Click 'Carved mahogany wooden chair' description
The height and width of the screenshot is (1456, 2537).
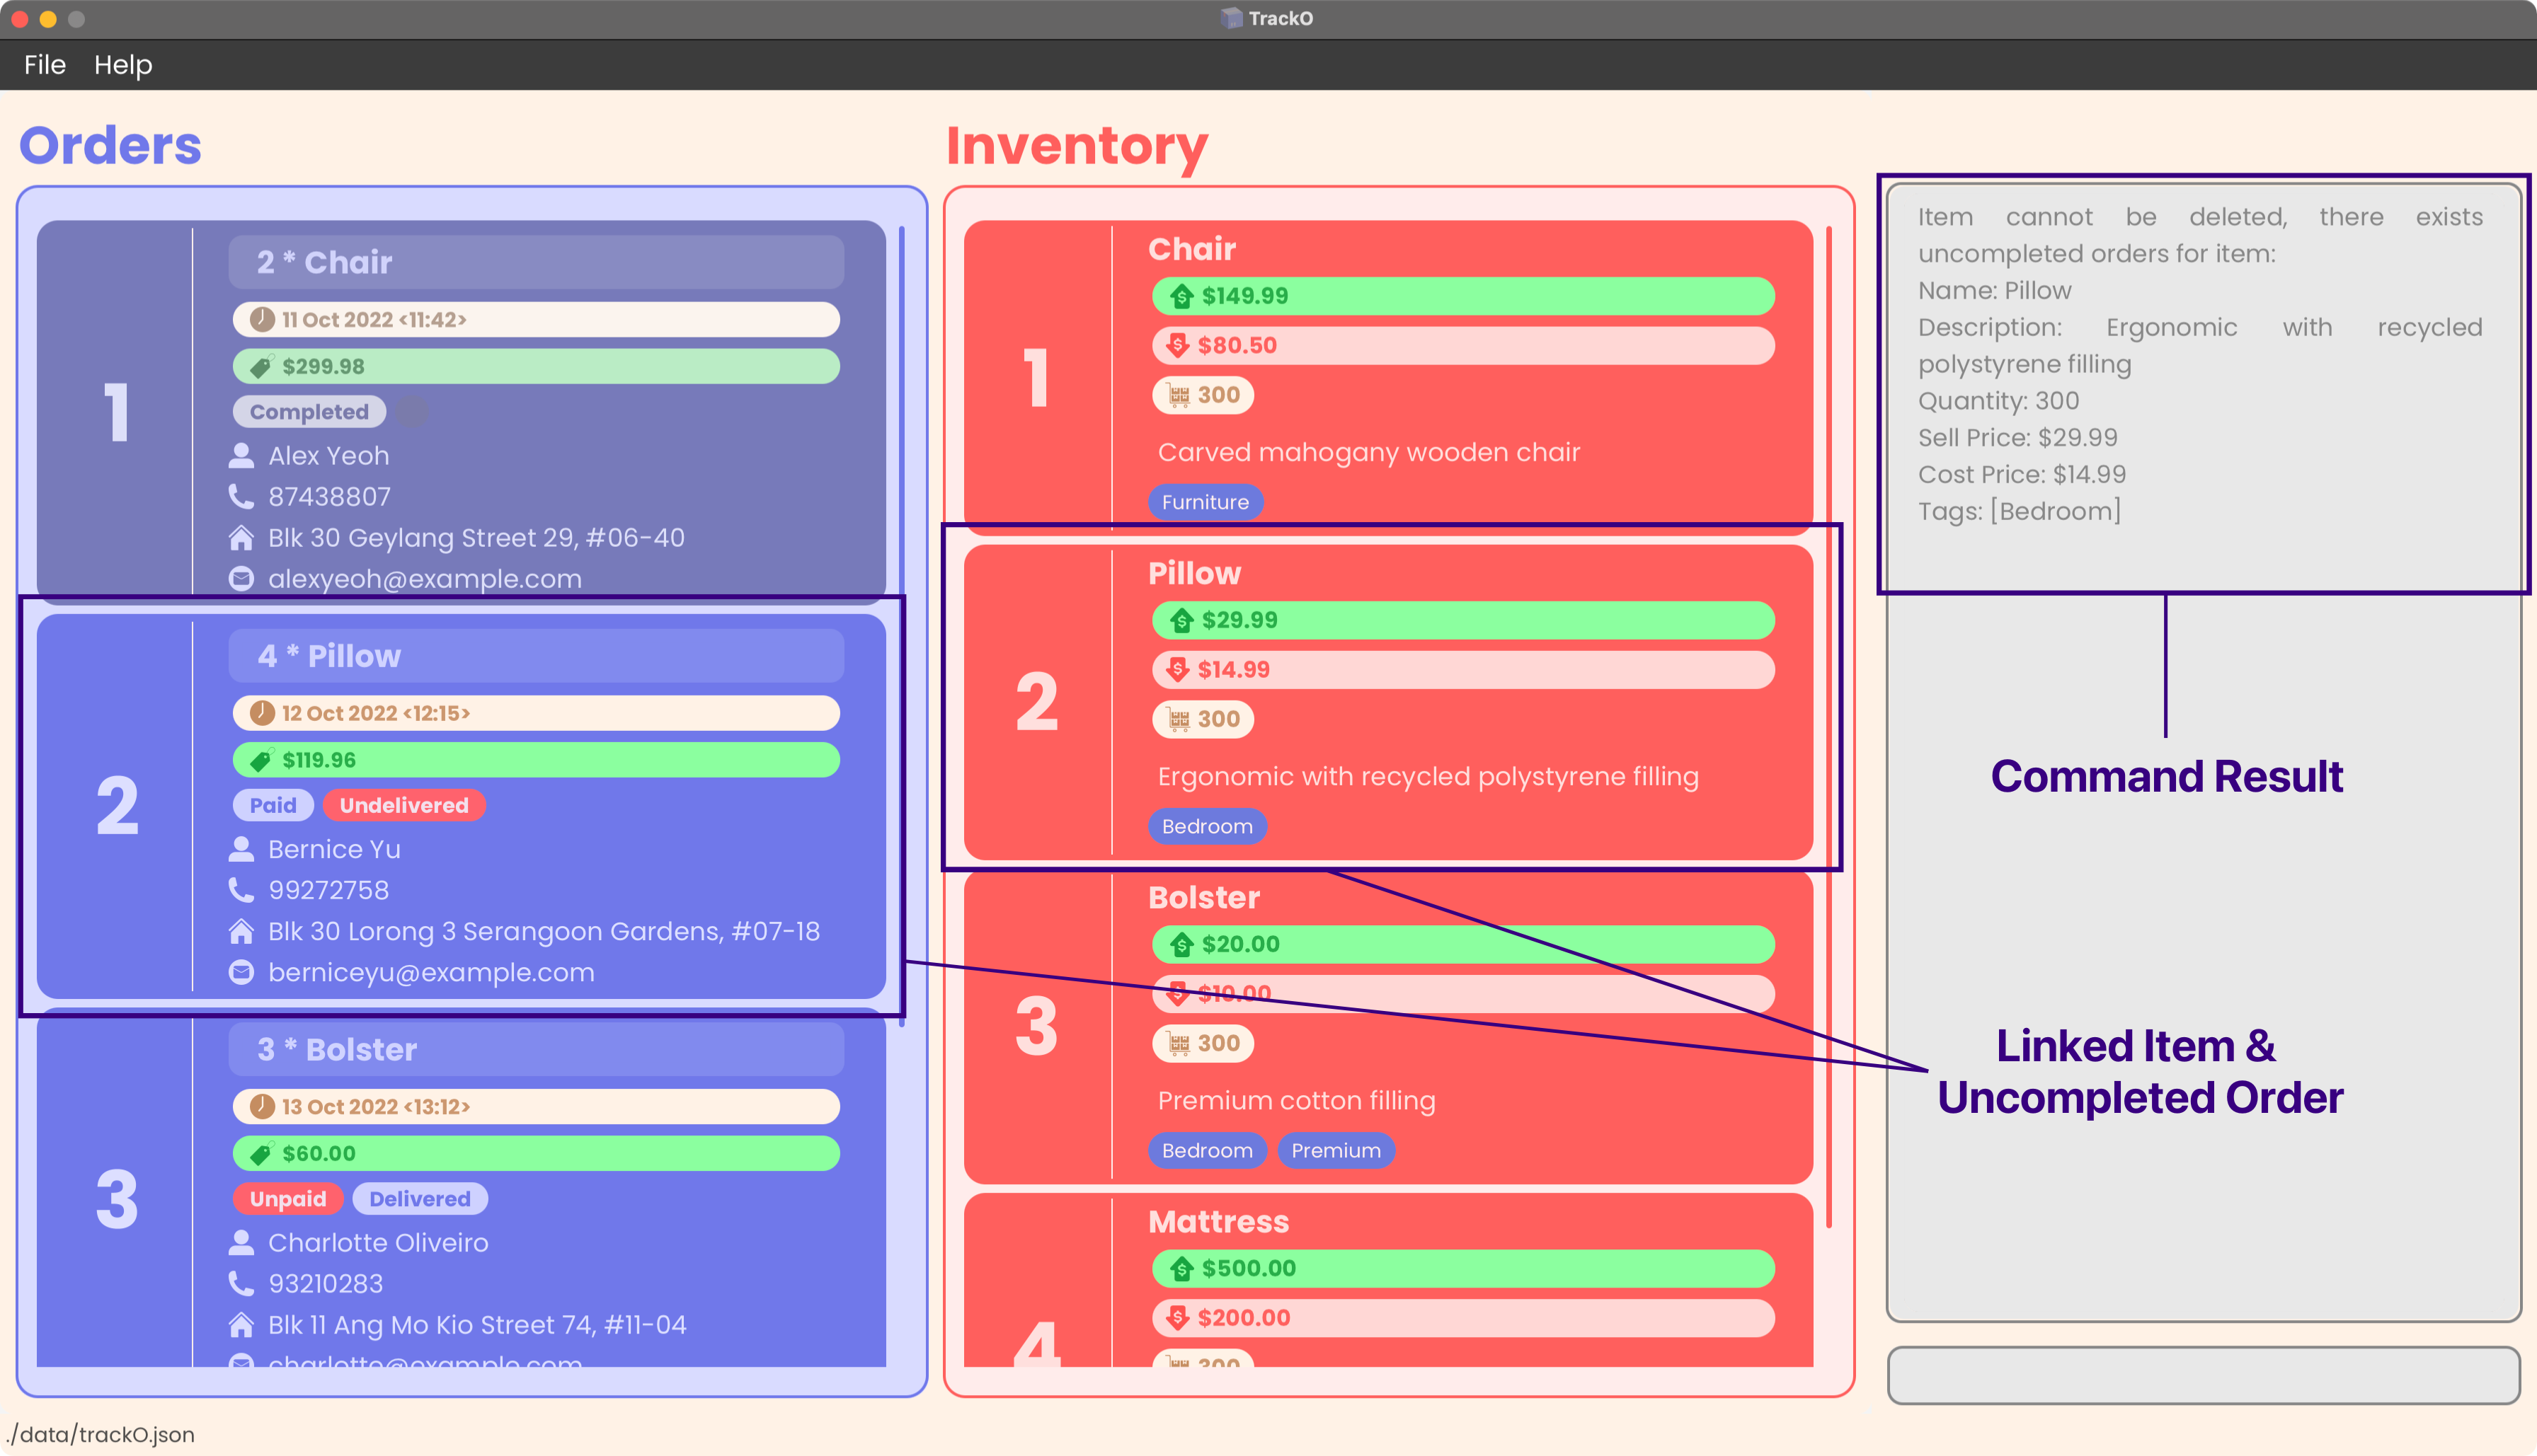coord(1368,452)
